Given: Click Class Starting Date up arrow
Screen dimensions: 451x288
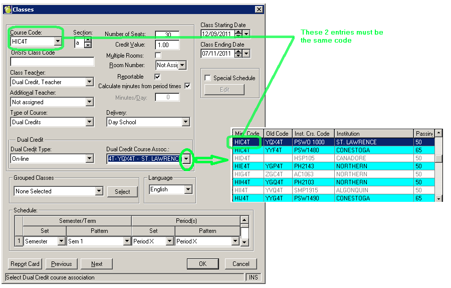Looking at the screenshot, I should point(239,32).
